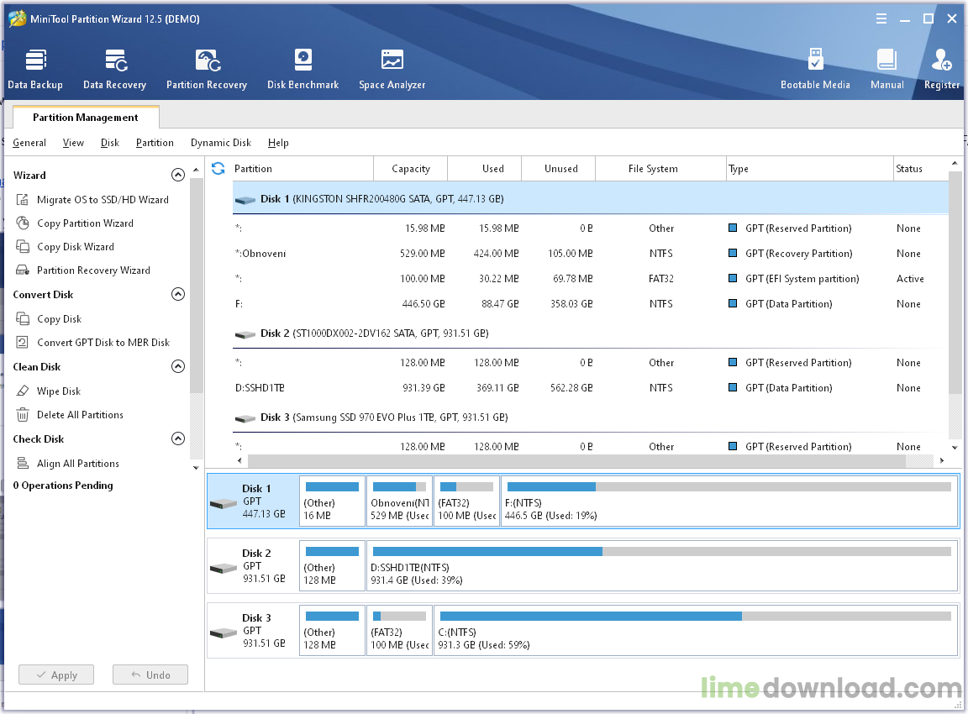Collapse the Clean Disk section
Viewport: 968px width, 714px height.
178,367
